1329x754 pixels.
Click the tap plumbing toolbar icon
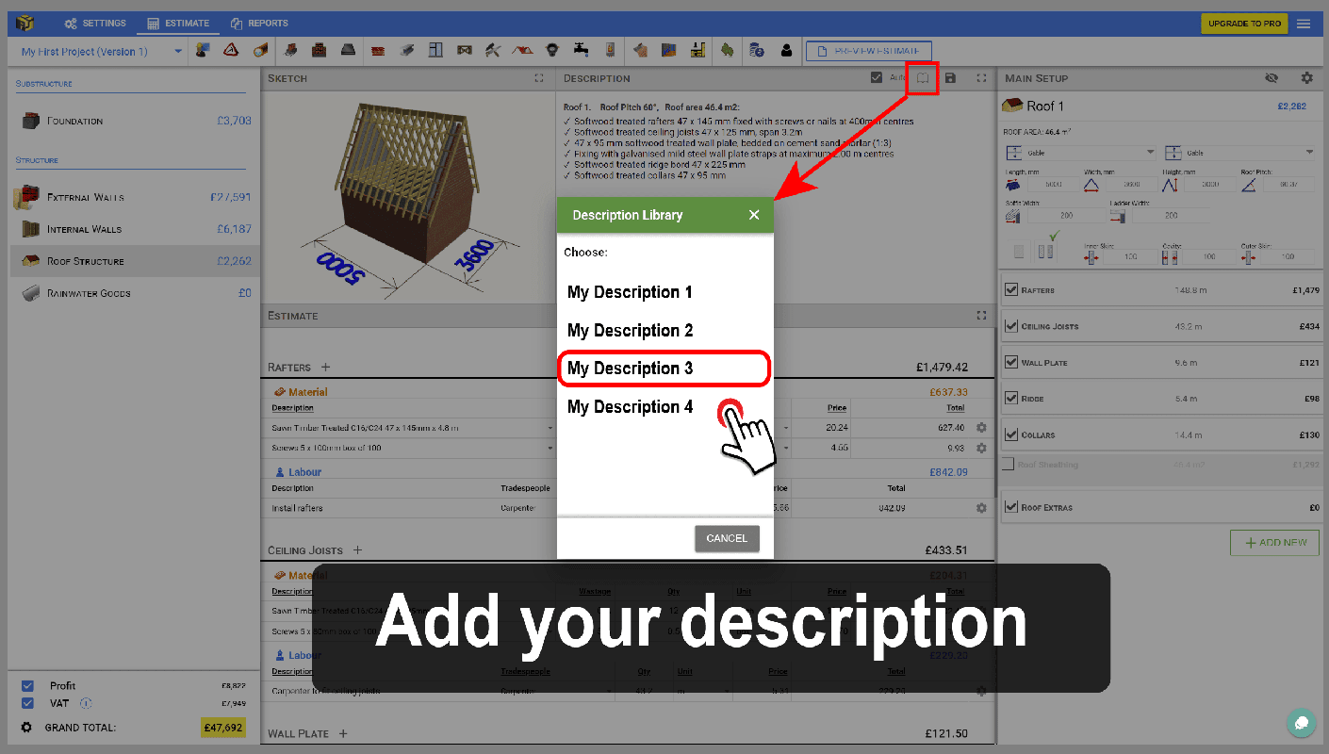581,51
